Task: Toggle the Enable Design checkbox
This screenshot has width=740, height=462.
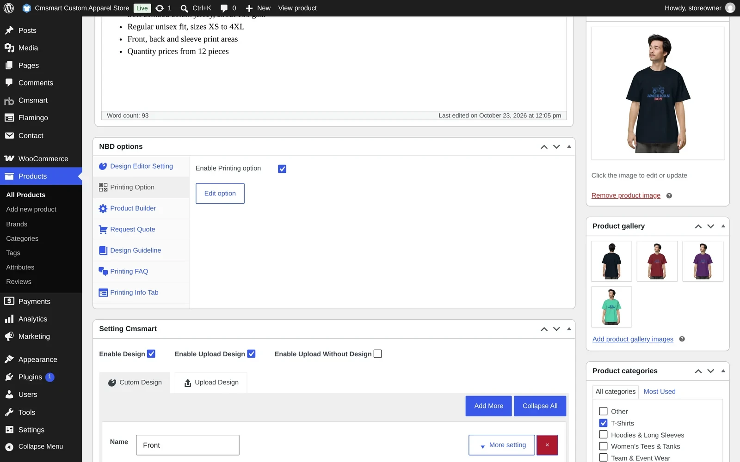Action: [x=151, y=354]
